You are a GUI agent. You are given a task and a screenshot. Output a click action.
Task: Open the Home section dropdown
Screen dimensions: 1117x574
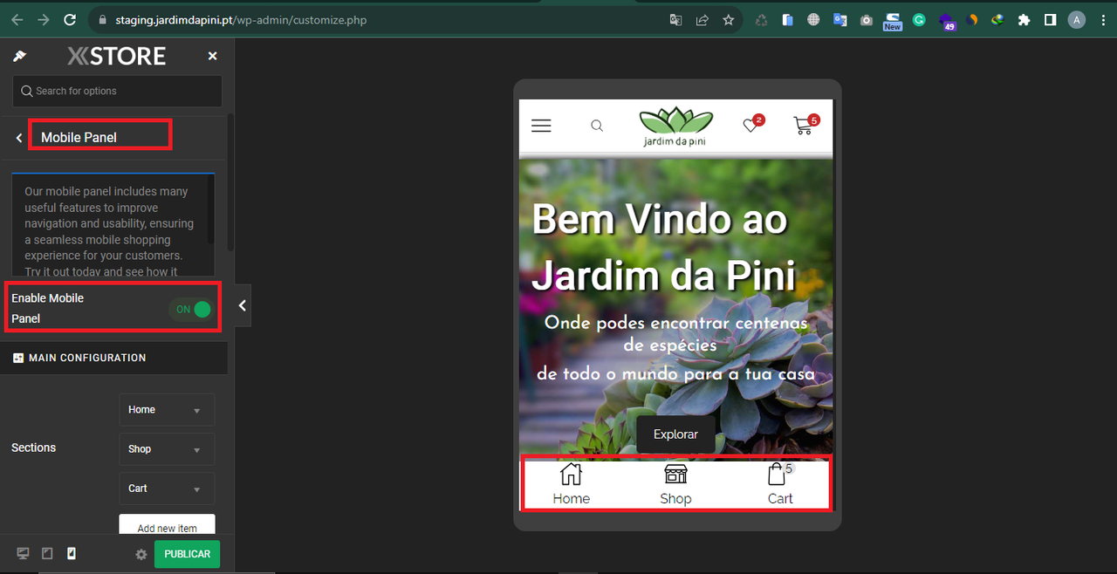(x=167, y=410)
